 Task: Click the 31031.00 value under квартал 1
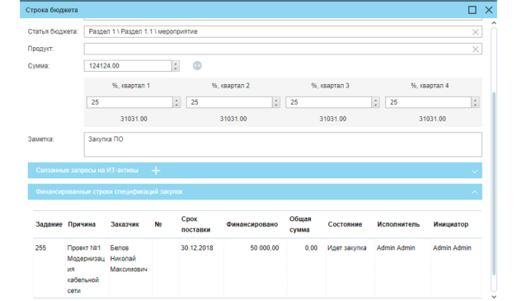(x=134, y=119)
